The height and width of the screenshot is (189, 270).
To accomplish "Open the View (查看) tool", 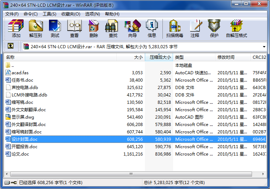I will coord(74,26).
